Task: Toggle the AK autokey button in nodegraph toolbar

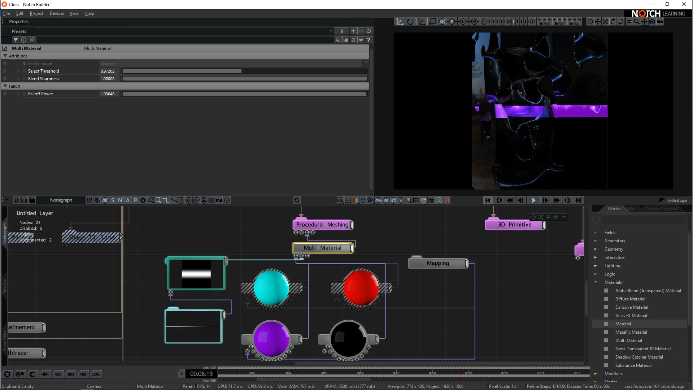Action: 105,200
